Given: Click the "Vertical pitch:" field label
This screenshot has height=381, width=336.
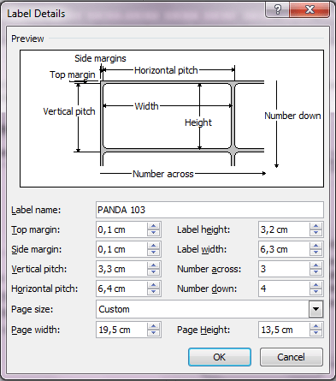Looking at the screenshot, I should pyautogui.click(x=38, y=269).
